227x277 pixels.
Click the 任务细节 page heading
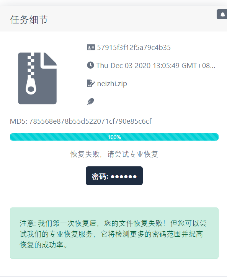[29, 20]
